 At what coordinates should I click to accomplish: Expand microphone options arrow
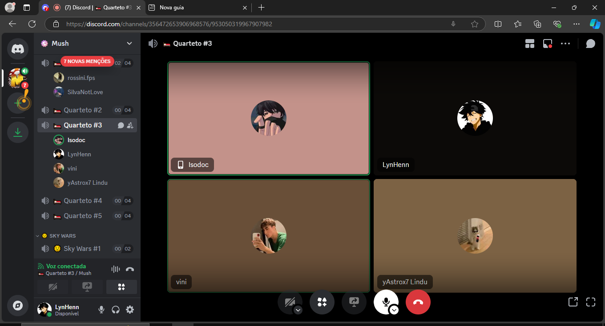click(x=394, y=310)
